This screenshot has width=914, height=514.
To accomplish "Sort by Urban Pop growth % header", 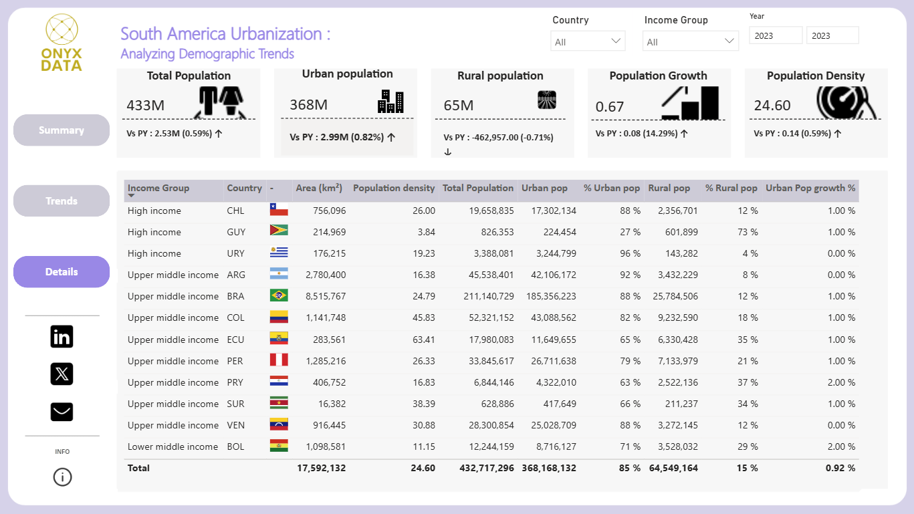I will [810, 188].
